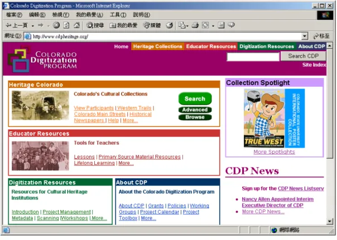Open the Project Calendar link

pyautogui.click(x=160, y=212)
